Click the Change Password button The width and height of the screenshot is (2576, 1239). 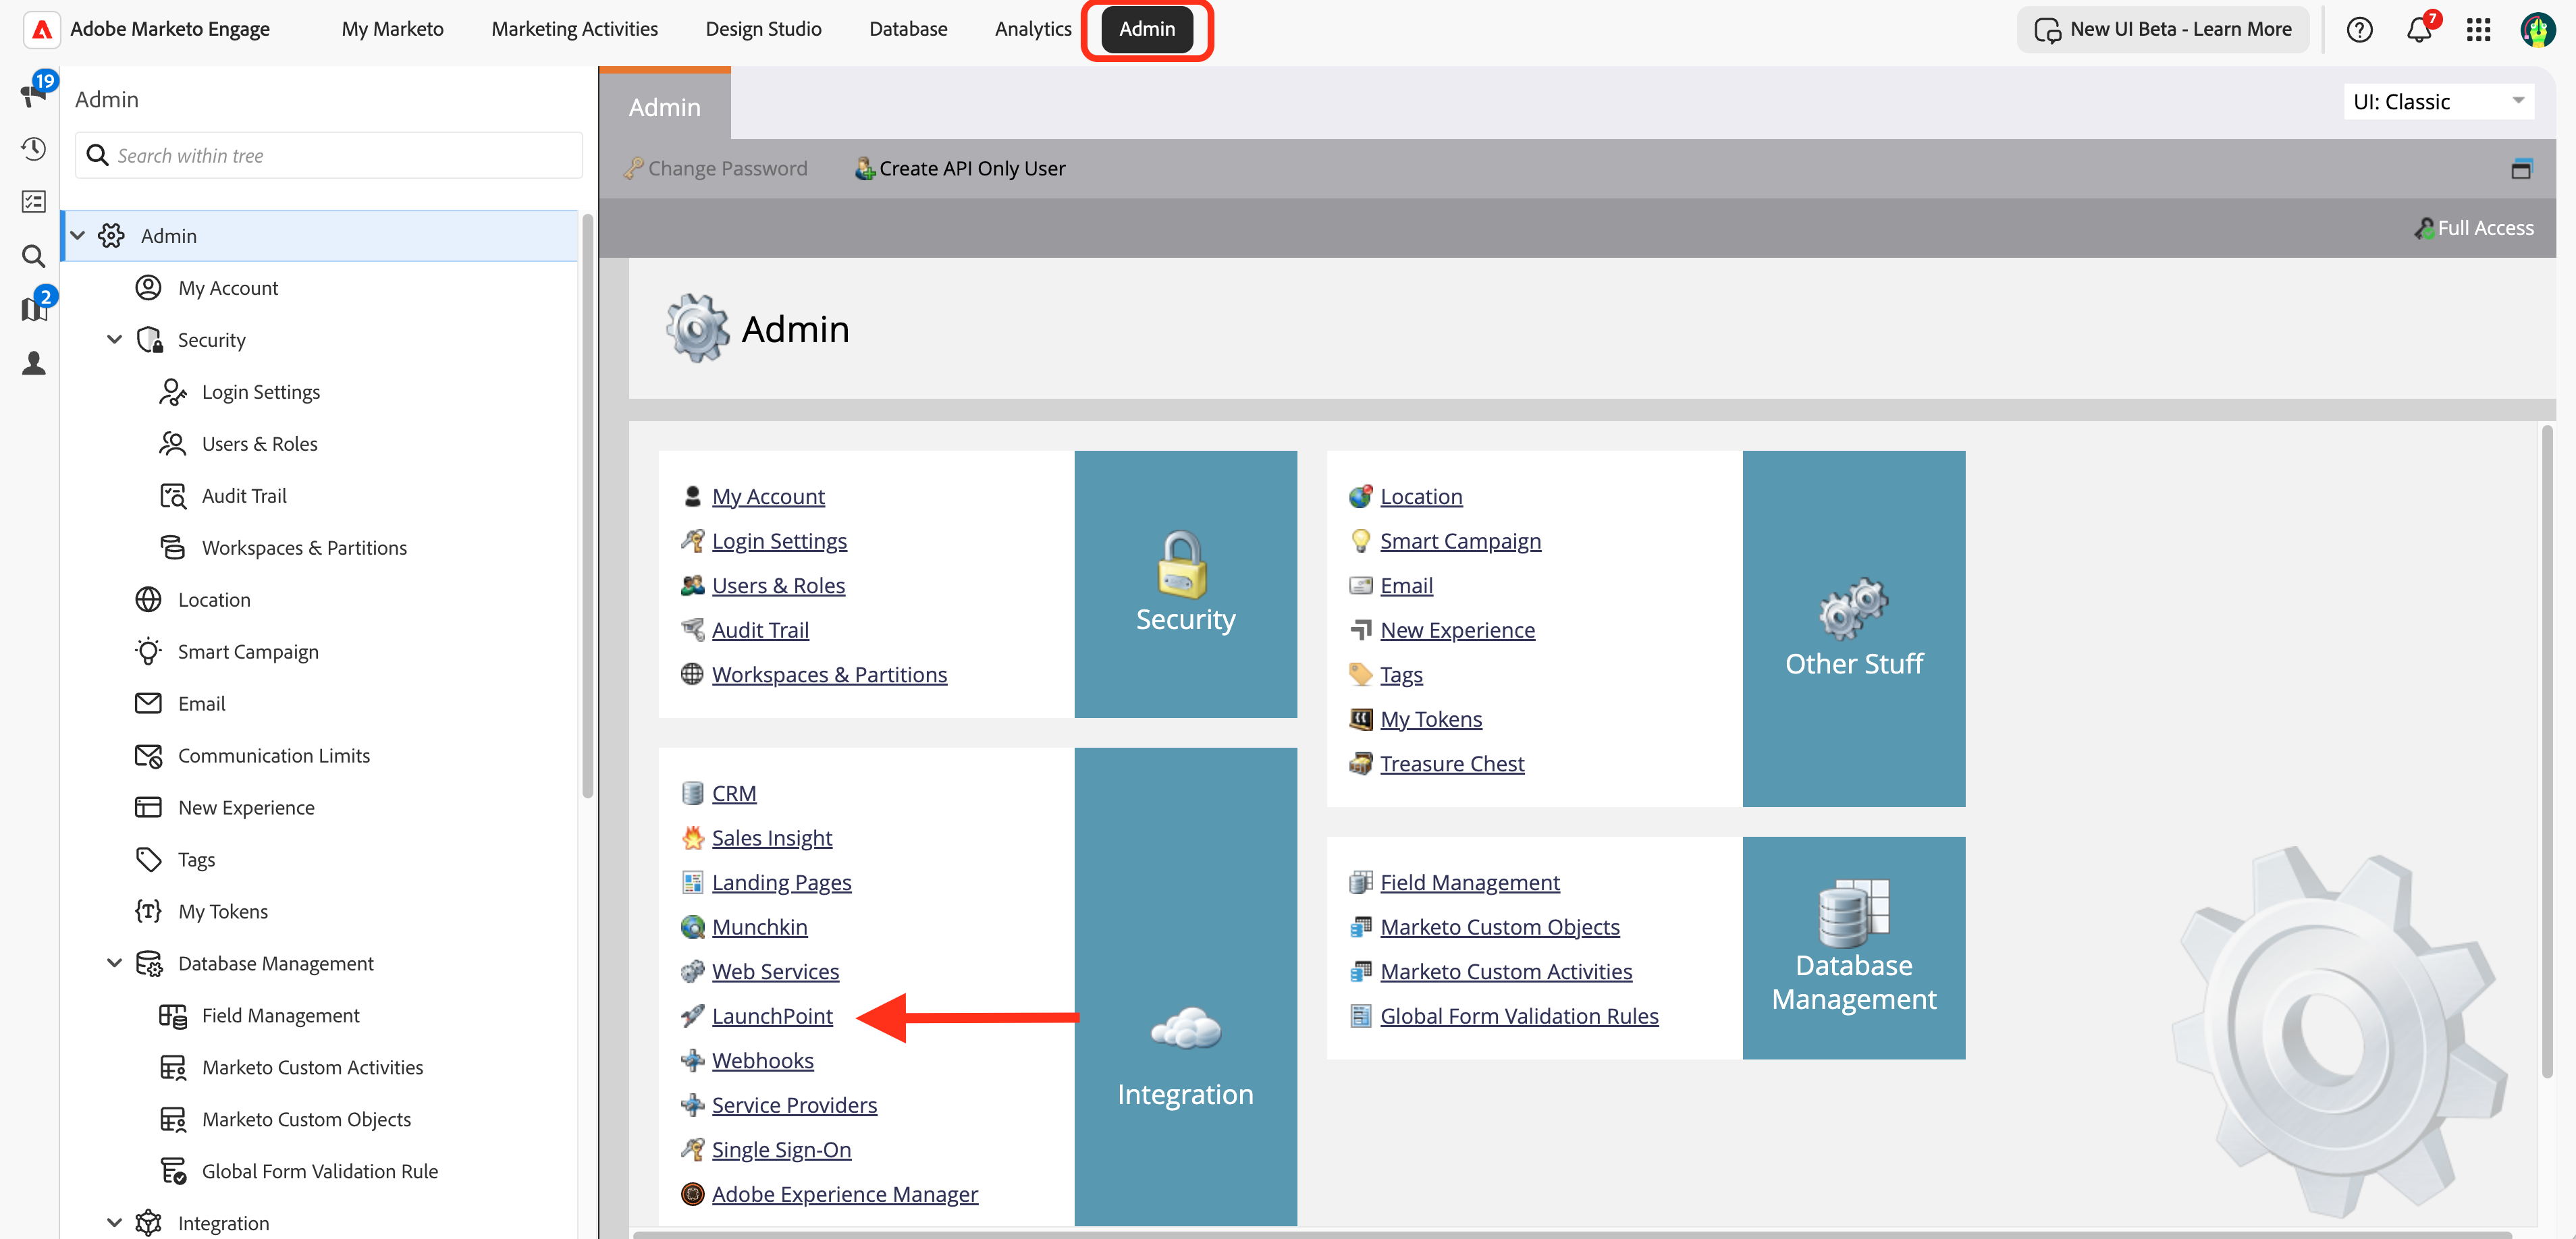(715, 169)
